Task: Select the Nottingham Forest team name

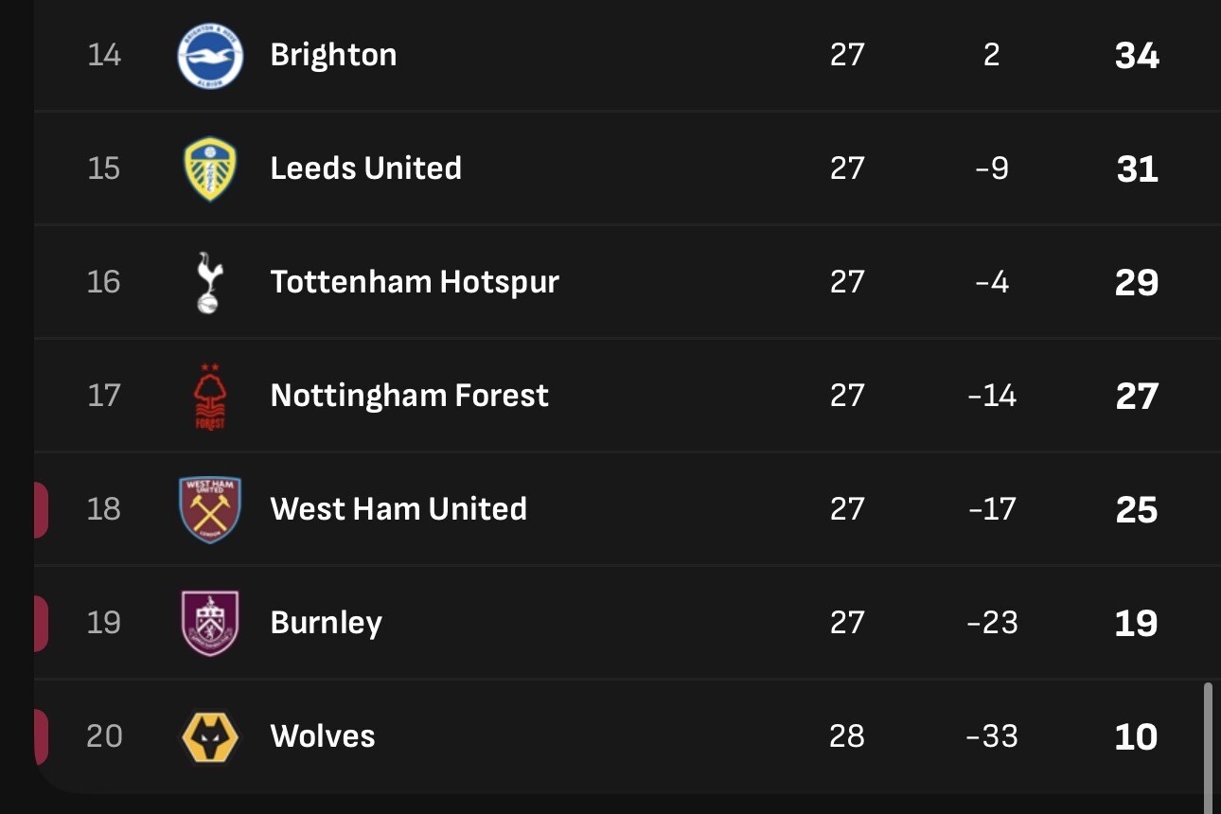Action: coord(409,396)
